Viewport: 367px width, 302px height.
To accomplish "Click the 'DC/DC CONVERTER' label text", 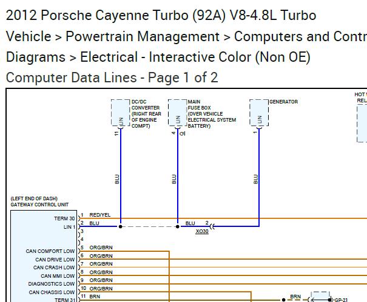I will coord(146,105).
